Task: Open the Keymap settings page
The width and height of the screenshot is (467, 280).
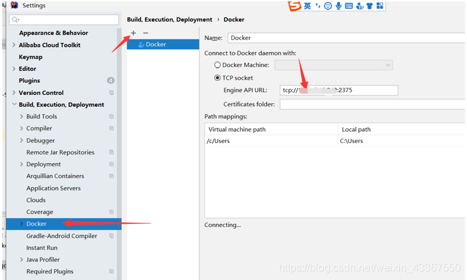Action: coord(31,57)
